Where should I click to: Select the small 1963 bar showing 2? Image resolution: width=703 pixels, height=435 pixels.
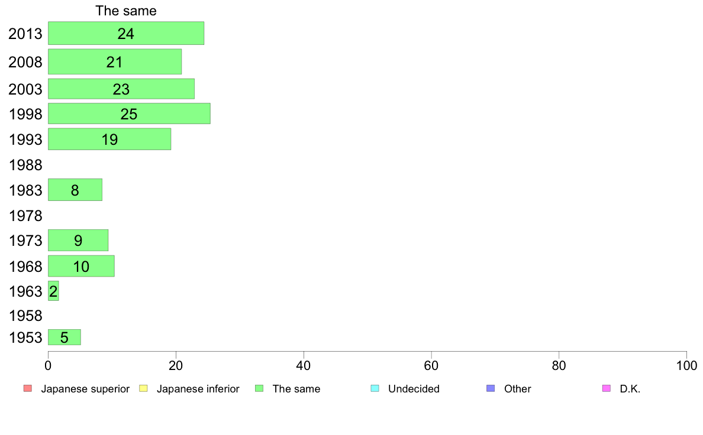(x=53, y=291)
